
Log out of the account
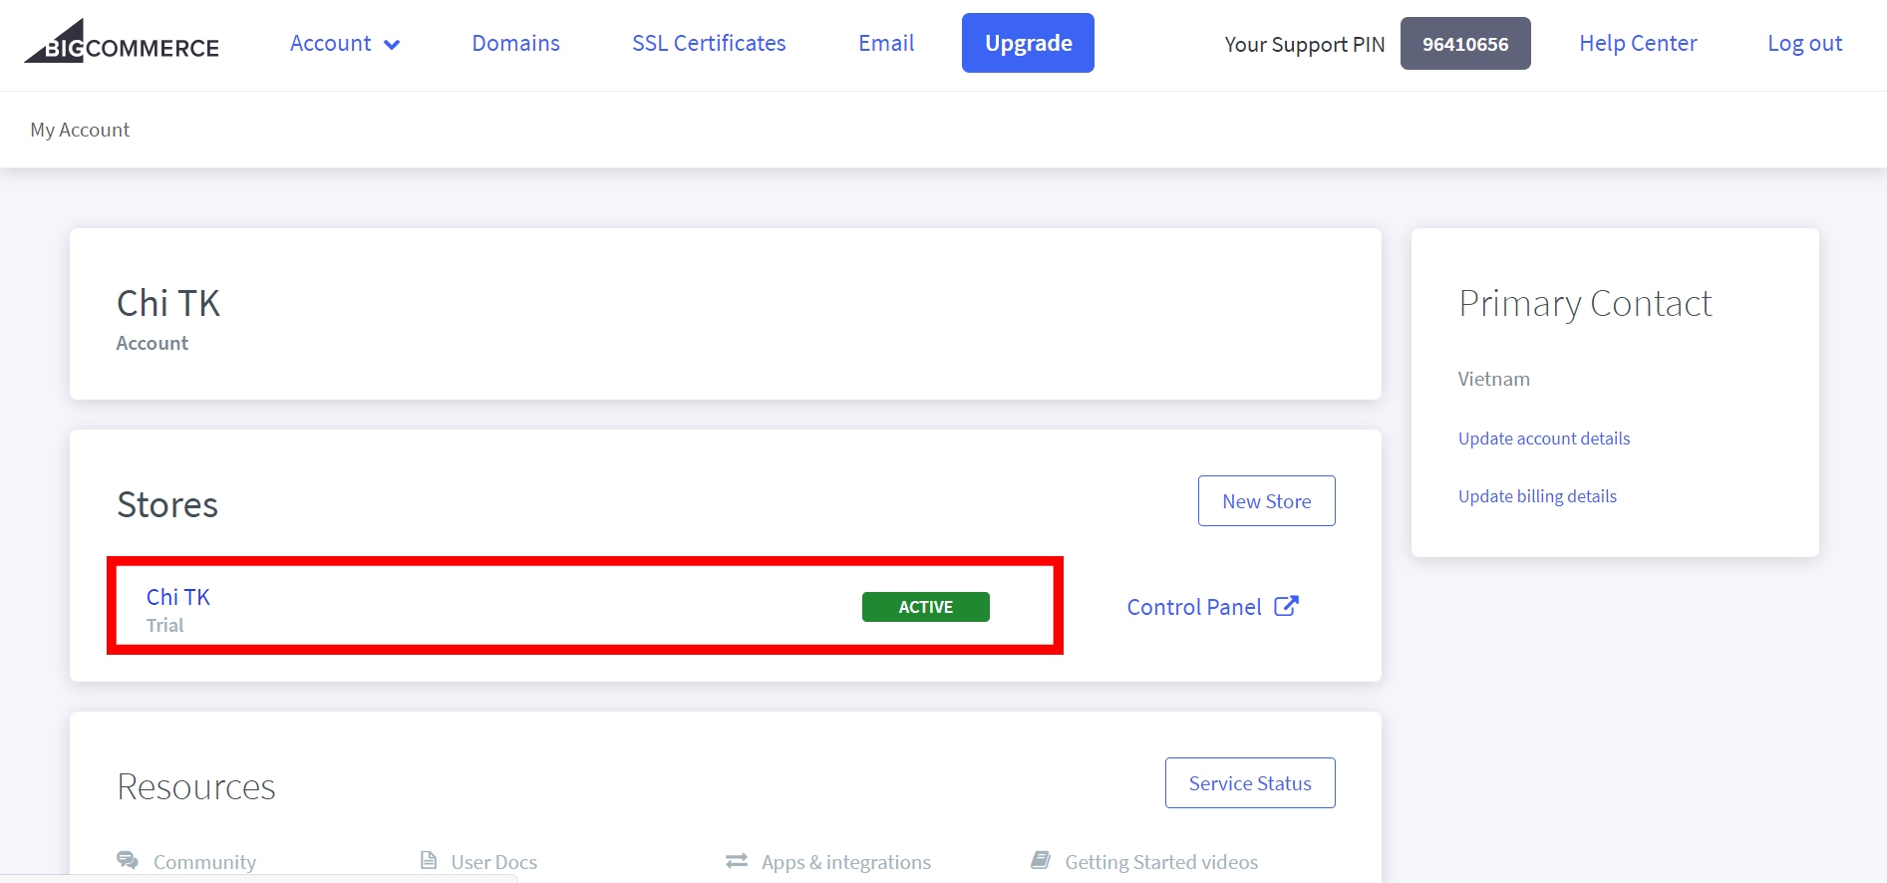[1804, 44]
